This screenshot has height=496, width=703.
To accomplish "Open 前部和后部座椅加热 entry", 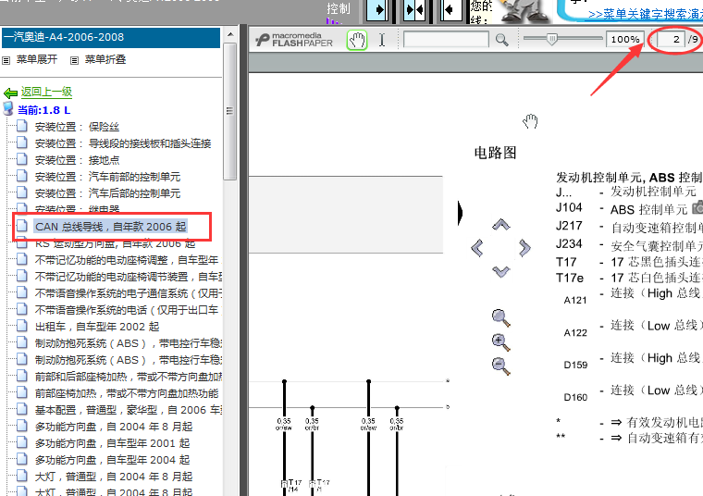I will pos(128,377).
